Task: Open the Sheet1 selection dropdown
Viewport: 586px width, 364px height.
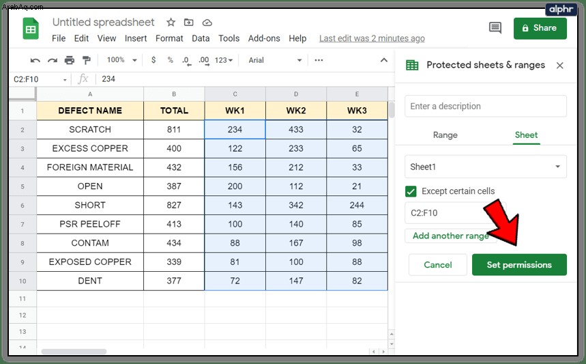Action: click(x=486, y=167)
